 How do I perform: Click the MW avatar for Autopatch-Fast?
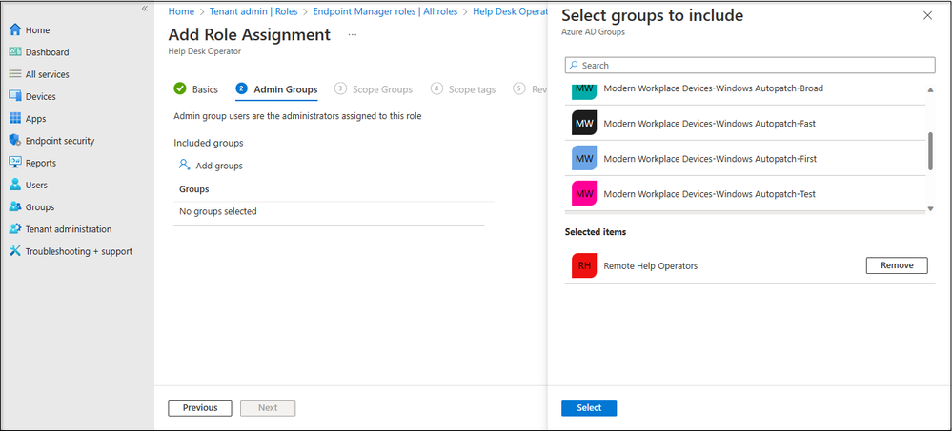(x=584, y=123)
